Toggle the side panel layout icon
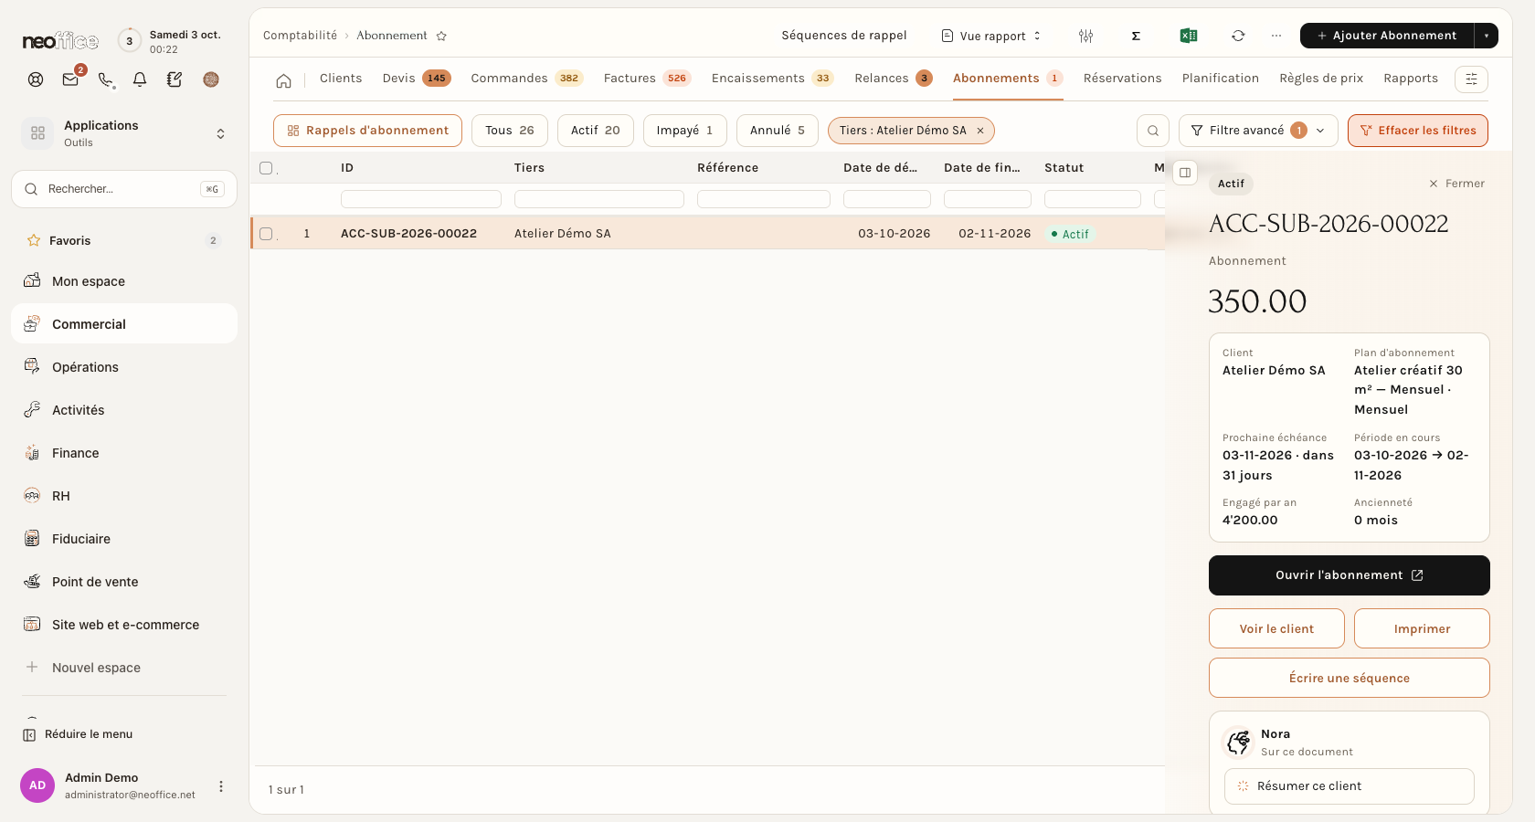The height and width of the screenshot is (822, 1535). click(1185, 173)
